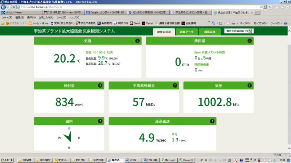The height and width of the screenshot is (163, 291).
Task: Open the IE home icon at top right
Action: click(x=277, y=8)
